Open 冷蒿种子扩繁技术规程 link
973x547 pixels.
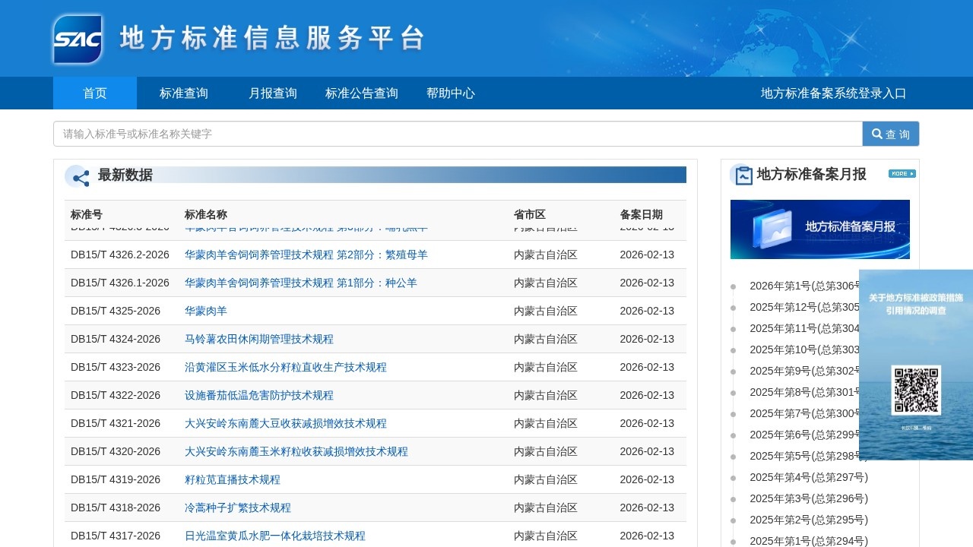point(238,507)
